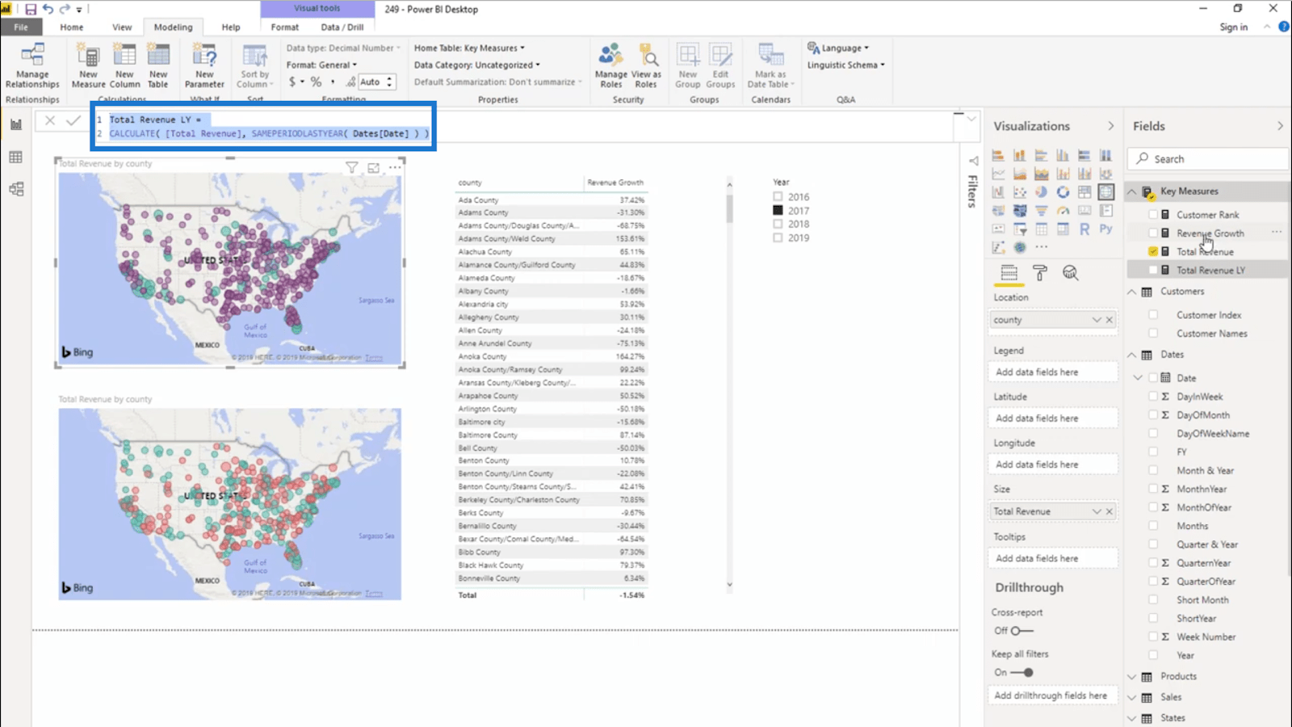Switch to Model view in left sidebar

pyautogui.click(x=16, y=189)
